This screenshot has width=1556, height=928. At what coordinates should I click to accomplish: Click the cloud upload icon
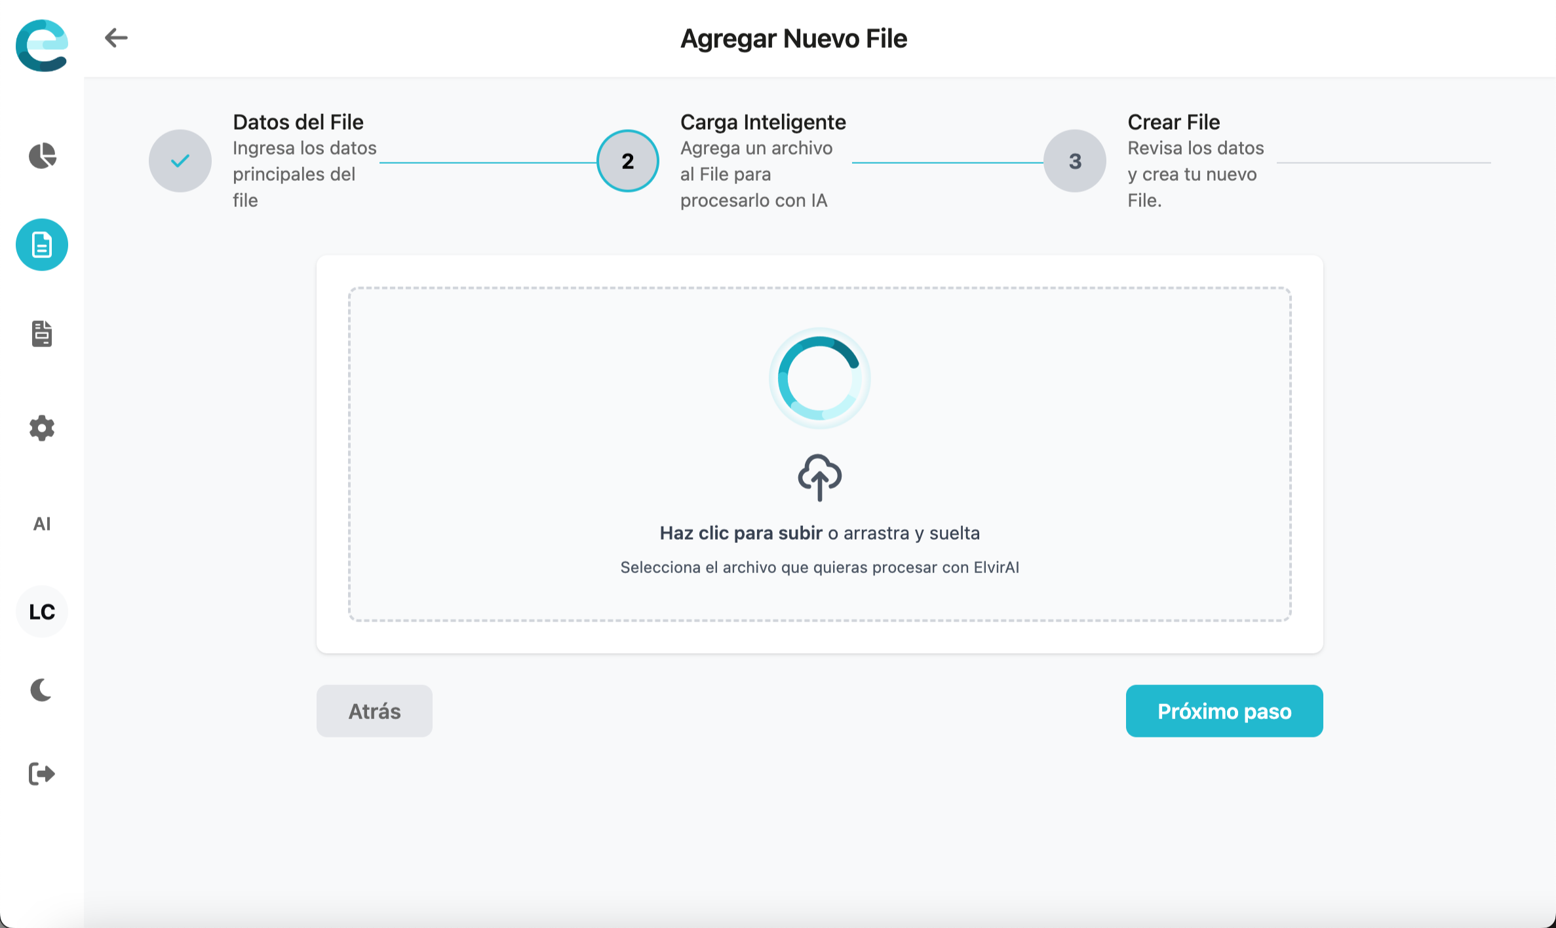coord(819,477)
